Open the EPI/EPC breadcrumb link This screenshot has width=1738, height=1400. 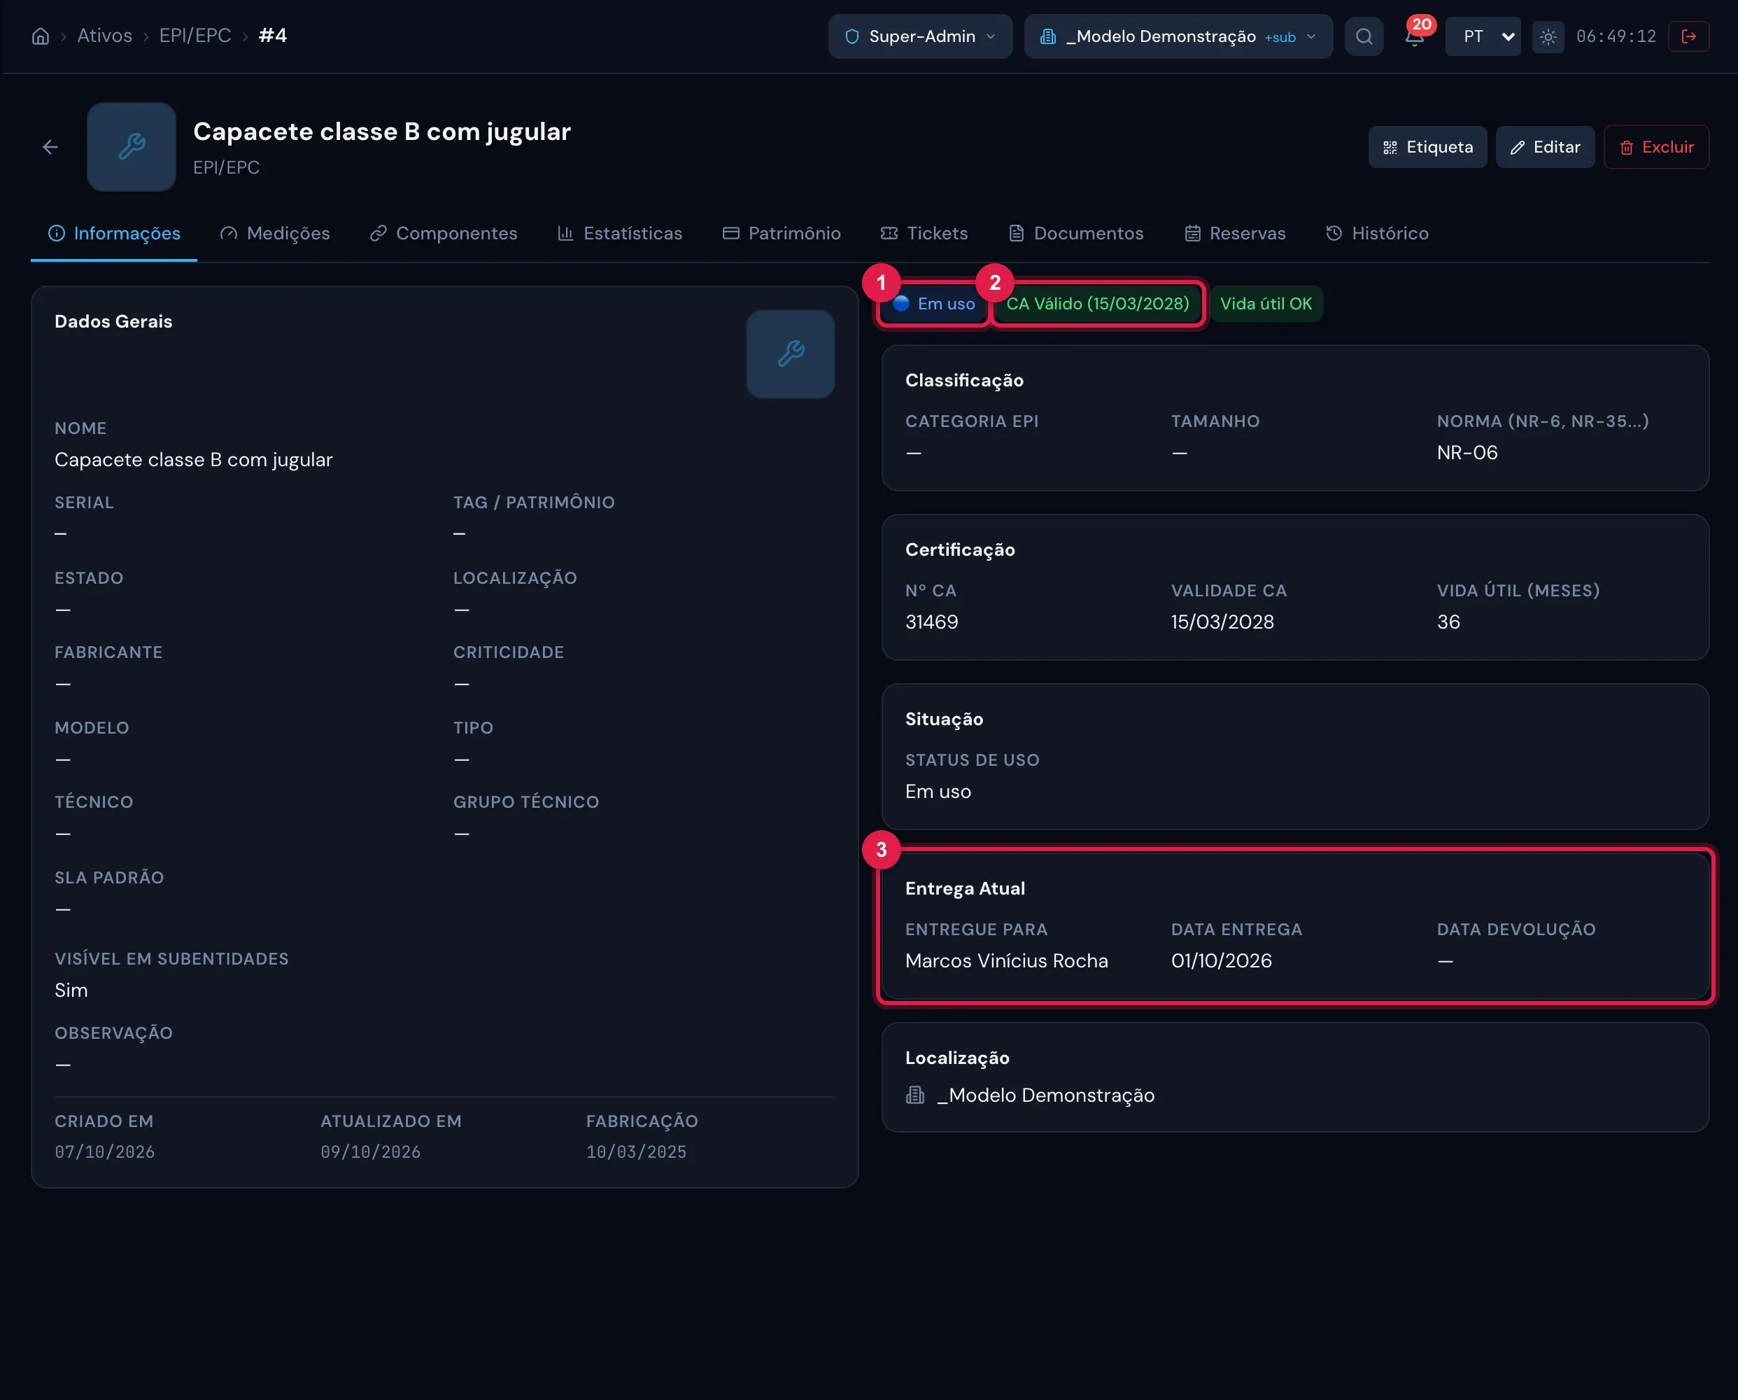[x=195, y=36]
